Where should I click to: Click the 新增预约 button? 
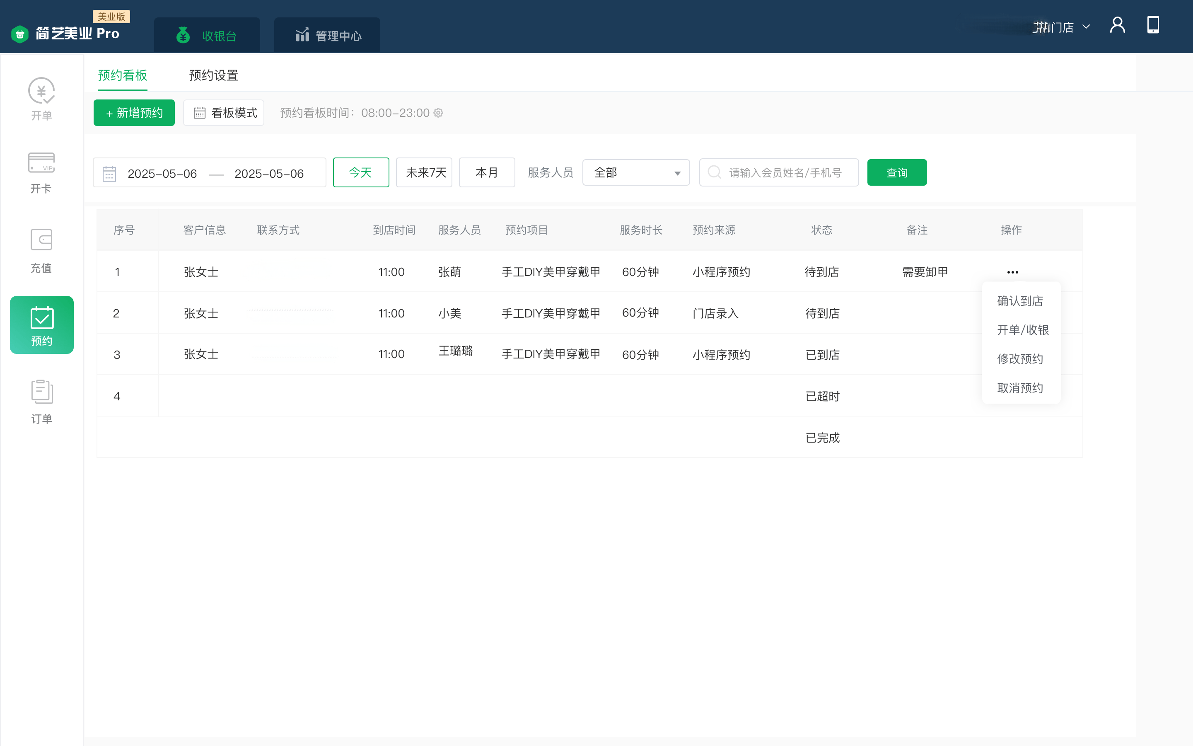point(134,113)
